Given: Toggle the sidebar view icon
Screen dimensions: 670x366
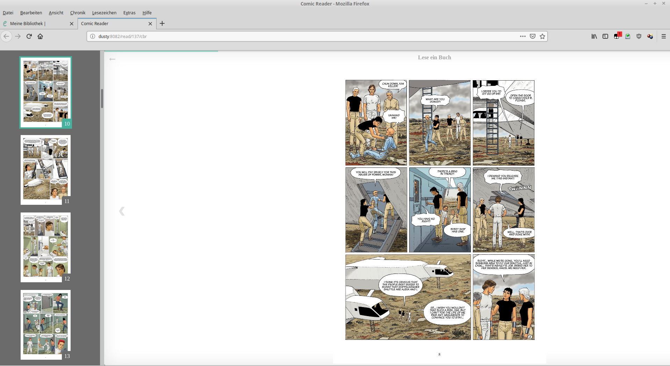Looking at the screenshot, I should [x=605, y=36].
